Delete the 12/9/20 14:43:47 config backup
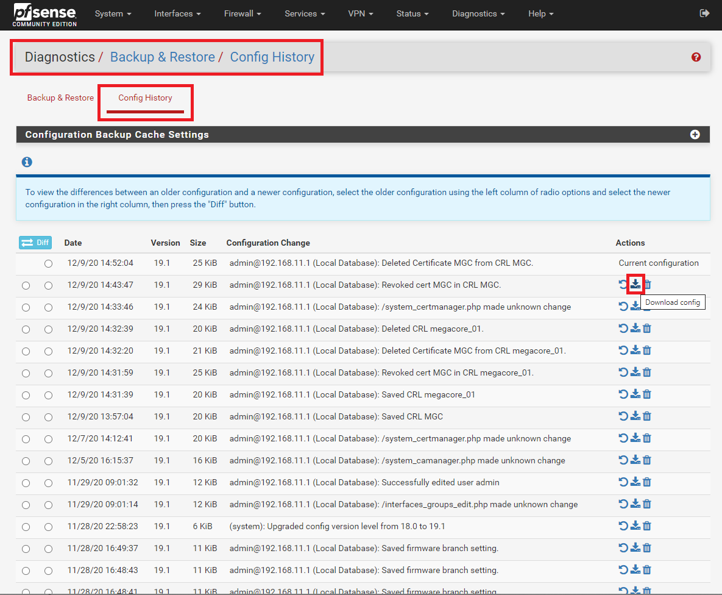Viewport: 722px width, 595px height. pyautogui.click(x=648, y=284)
